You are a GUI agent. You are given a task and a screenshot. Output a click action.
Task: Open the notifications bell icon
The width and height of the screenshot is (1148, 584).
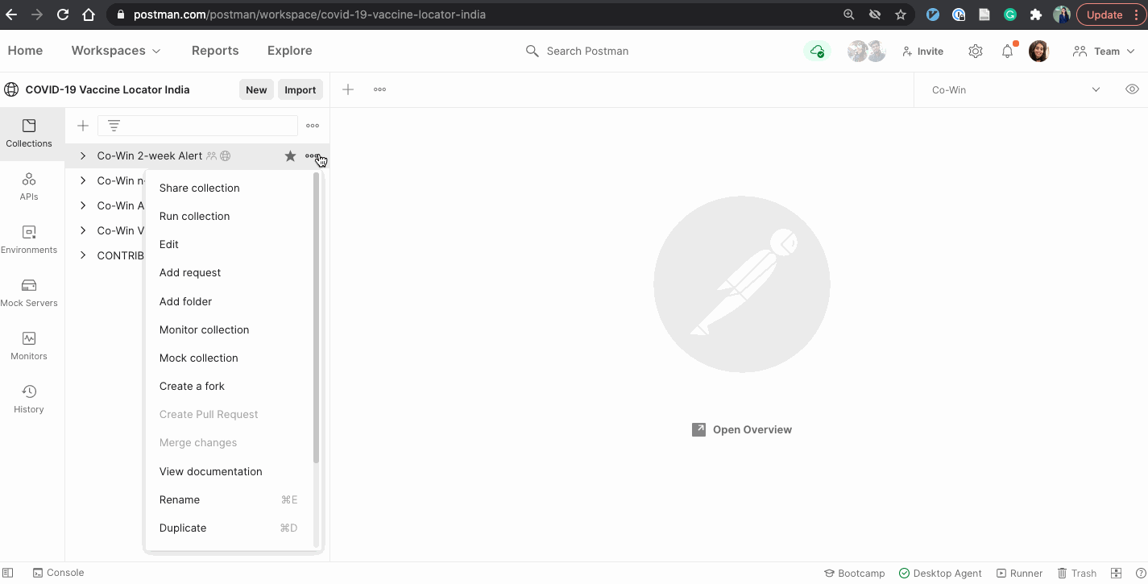tap(1008, 51)
